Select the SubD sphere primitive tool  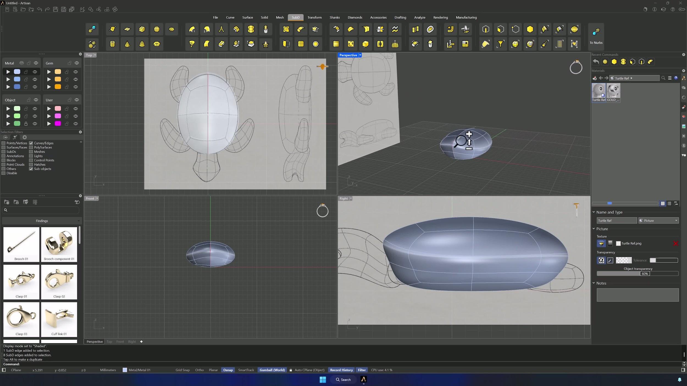click(x=157, y=29)
